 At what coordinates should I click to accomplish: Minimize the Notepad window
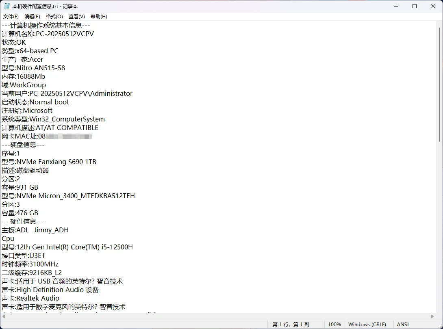tap(396, 6)
